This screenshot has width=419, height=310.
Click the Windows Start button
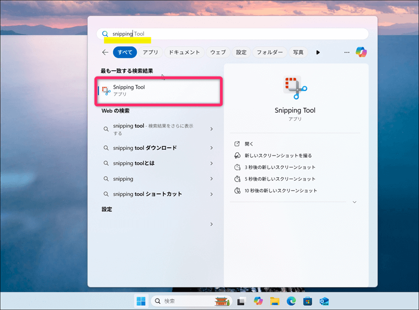tap(141, 301)
